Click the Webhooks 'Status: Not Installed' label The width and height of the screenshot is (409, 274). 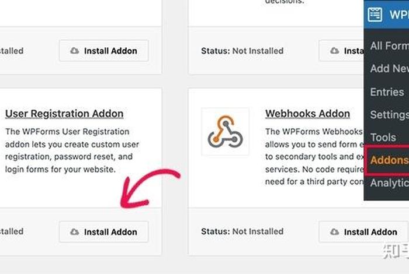click(x=242, y=231)
